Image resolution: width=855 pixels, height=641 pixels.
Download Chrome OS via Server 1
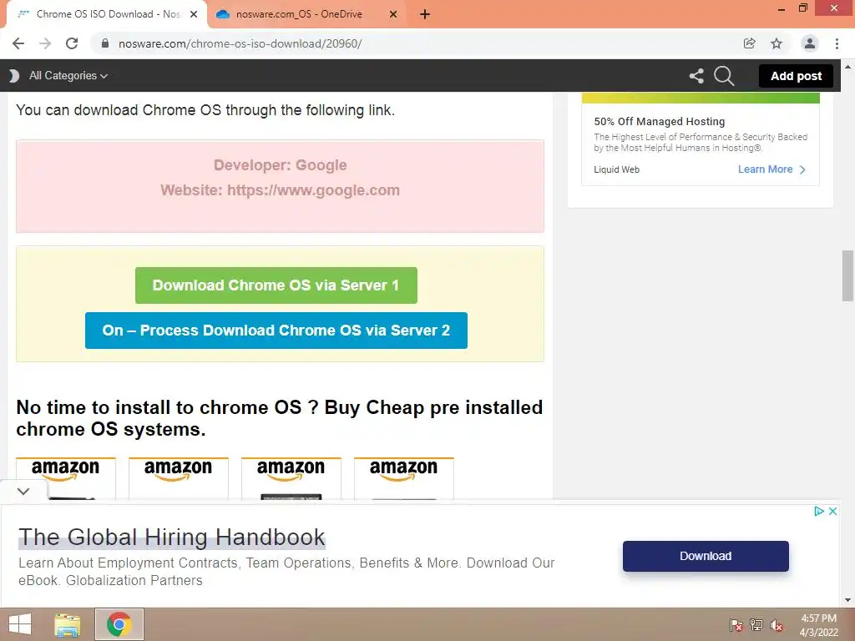tap(276, 285)
